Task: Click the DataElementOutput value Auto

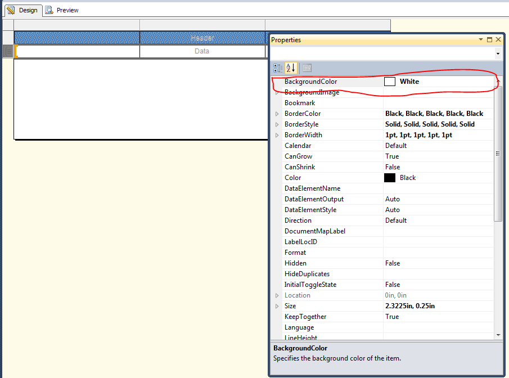Action: click(x=392, y=199)
